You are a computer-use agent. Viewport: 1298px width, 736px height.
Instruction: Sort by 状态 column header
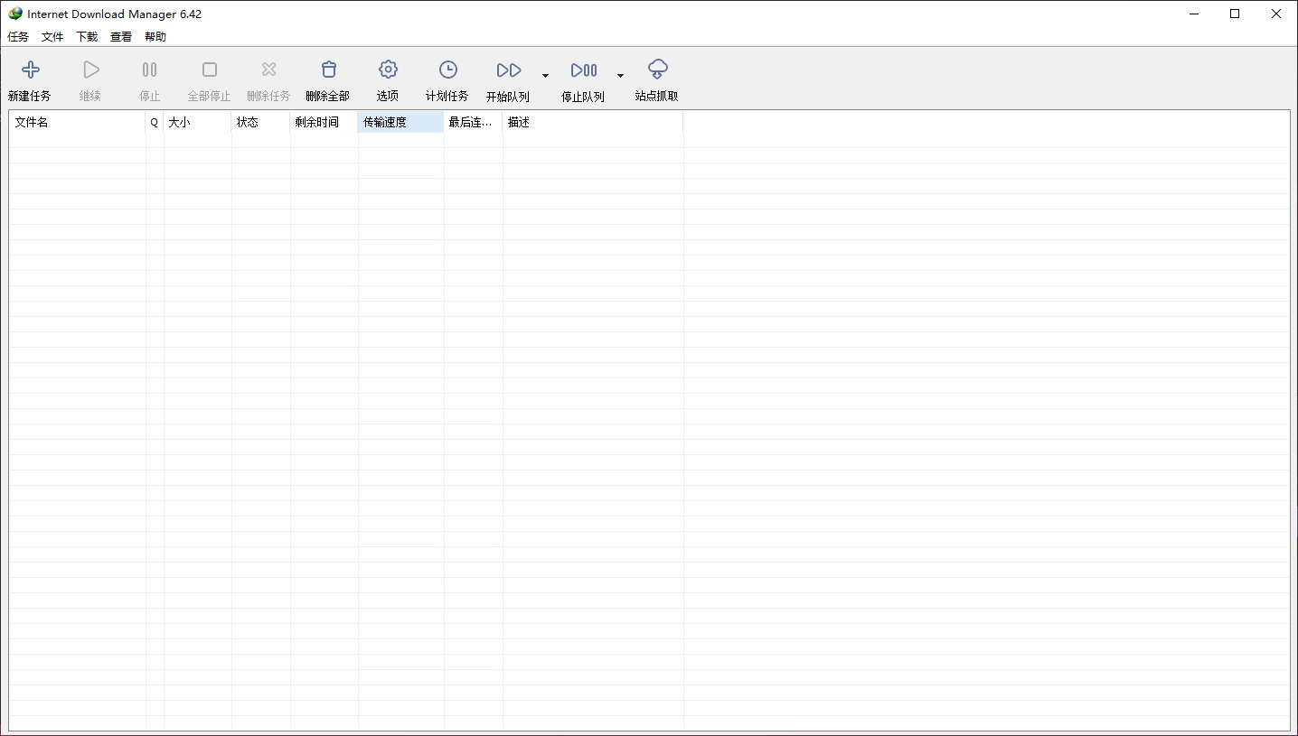click(x=260, y=122)
